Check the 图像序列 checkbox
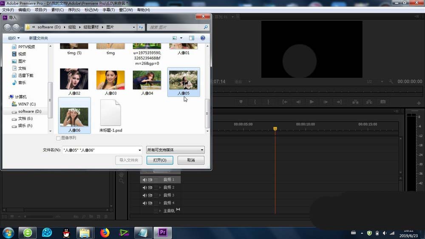 [x=58, y=138]
